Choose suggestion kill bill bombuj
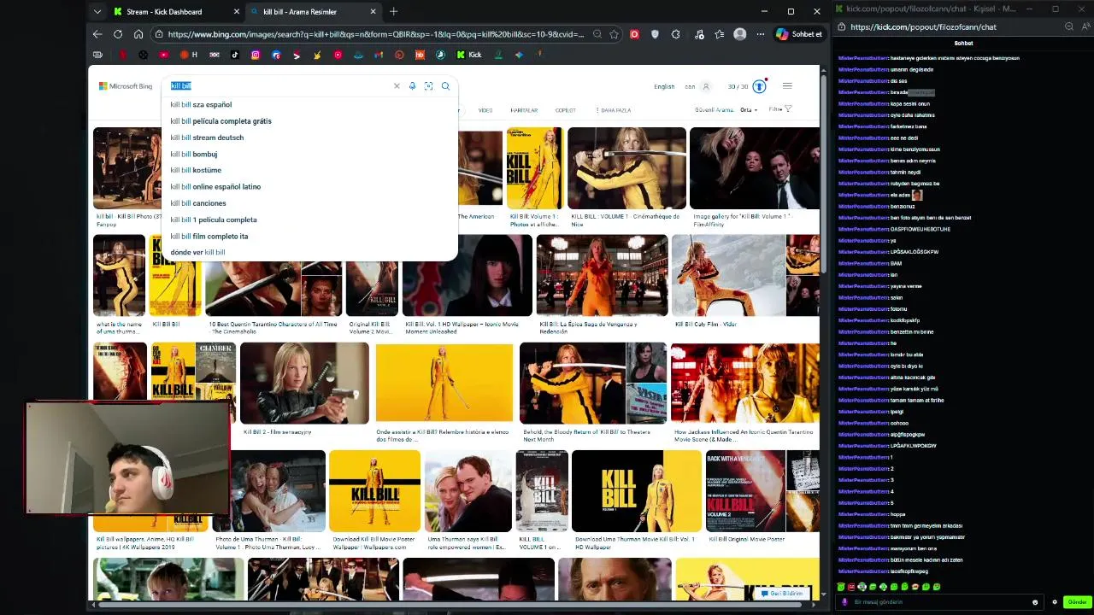 (309, 154)
